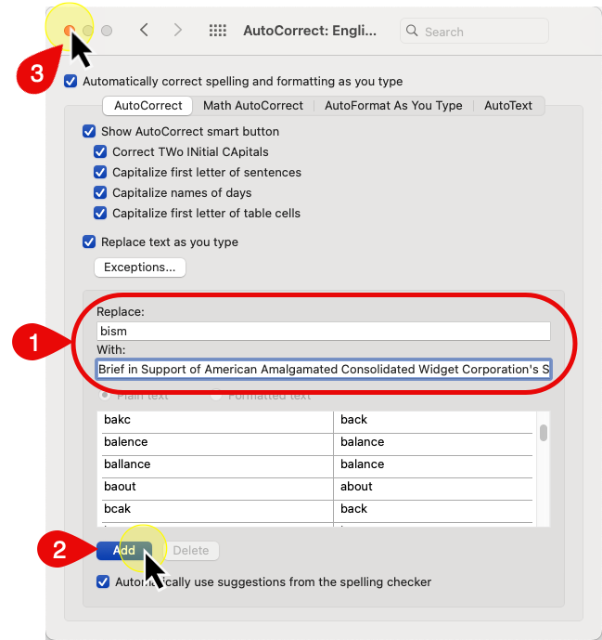This screenshot has height=640, width=602.
Task: Click the magnifier icon in Search
Action: [412, 31]
